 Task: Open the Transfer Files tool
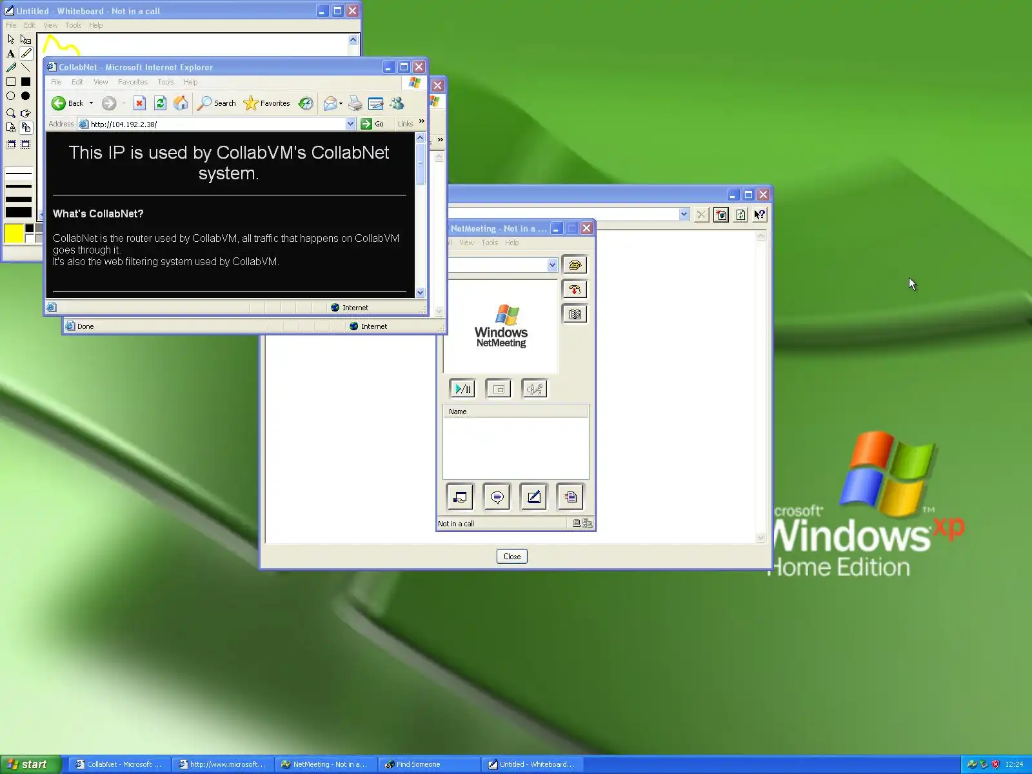pos(570,497)
